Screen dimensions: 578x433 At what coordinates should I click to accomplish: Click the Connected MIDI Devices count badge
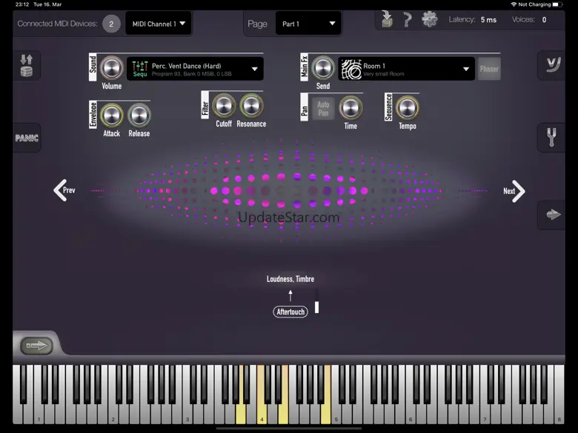click(x=111, y=24)
